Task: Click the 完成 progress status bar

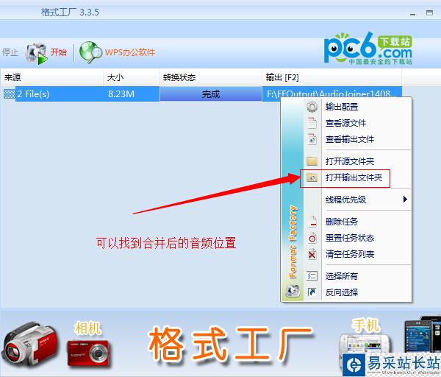Action: 211,94
